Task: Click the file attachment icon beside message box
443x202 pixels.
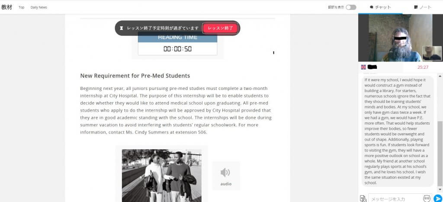Action: point(363,199)
